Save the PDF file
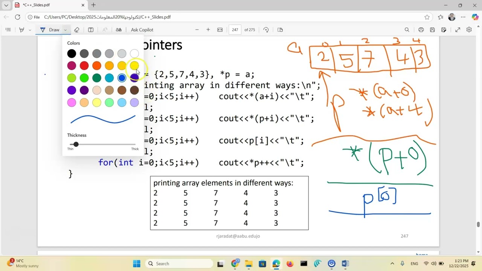 pyautogui.click(x=432, y=30)
